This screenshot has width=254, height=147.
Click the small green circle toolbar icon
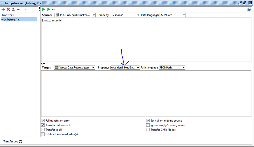point(25,9)
